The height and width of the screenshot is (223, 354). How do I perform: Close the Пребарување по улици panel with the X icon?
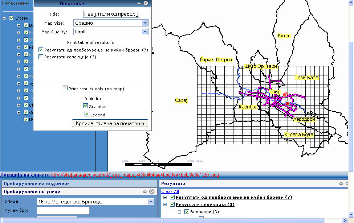coord(152,191)
